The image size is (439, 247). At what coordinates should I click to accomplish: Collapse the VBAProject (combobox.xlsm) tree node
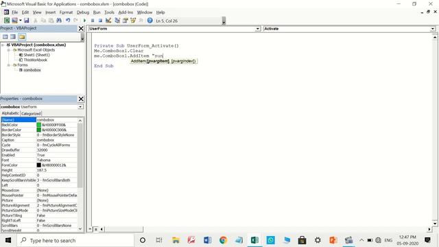(3, 45)
